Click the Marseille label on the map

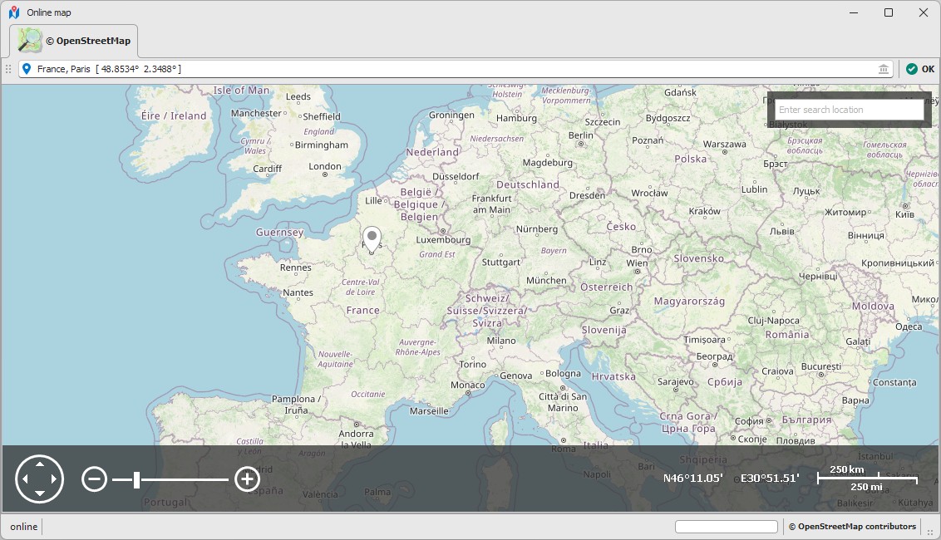(429, 411)
